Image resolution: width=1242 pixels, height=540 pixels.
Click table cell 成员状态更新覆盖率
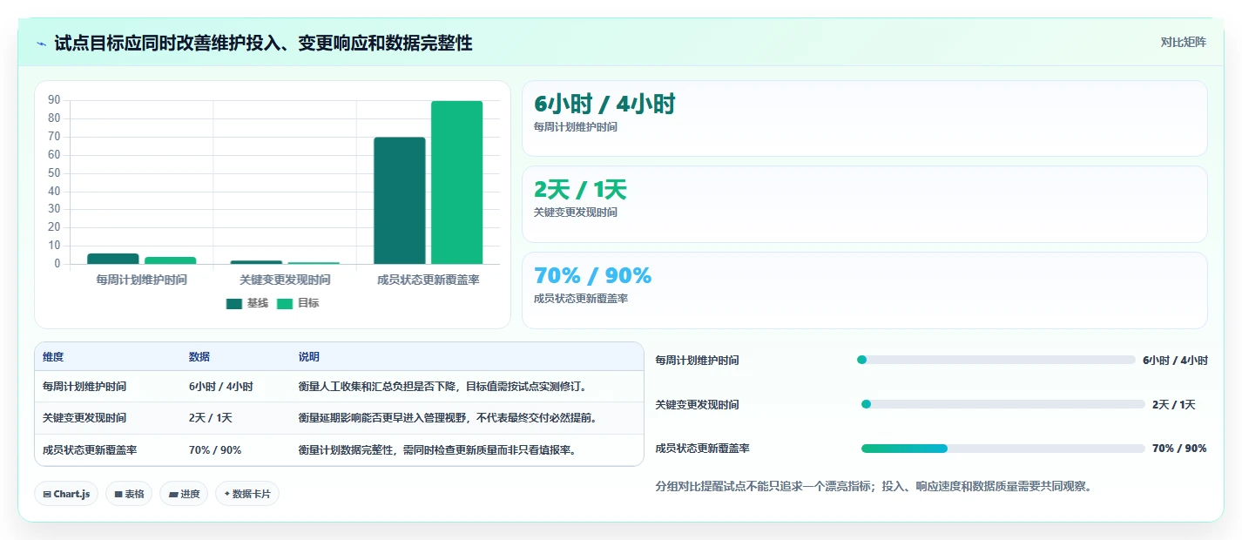[x=90, y=450]
